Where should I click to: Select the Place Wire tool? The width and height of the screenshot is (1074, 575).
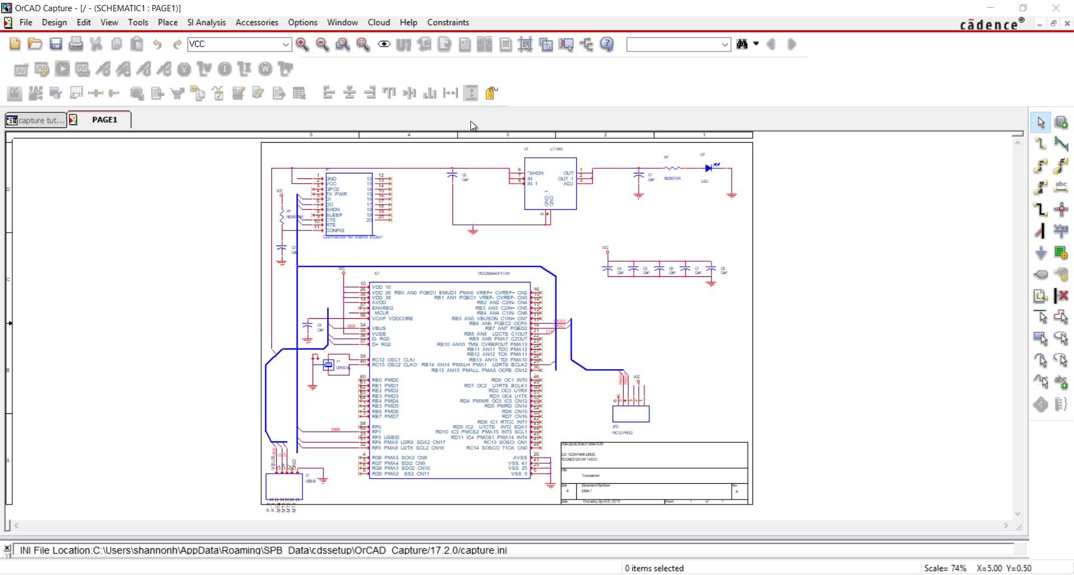(1040, 144)
